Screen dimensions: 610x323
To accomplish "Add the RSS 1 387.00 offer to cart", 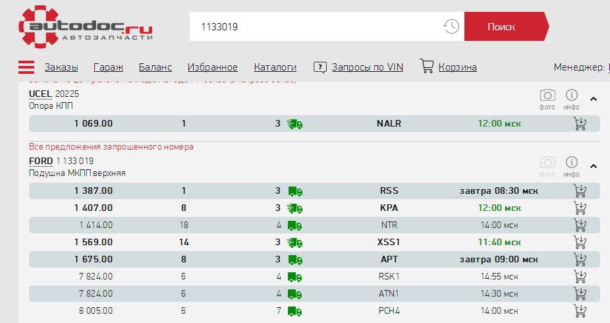I will 580,191.
